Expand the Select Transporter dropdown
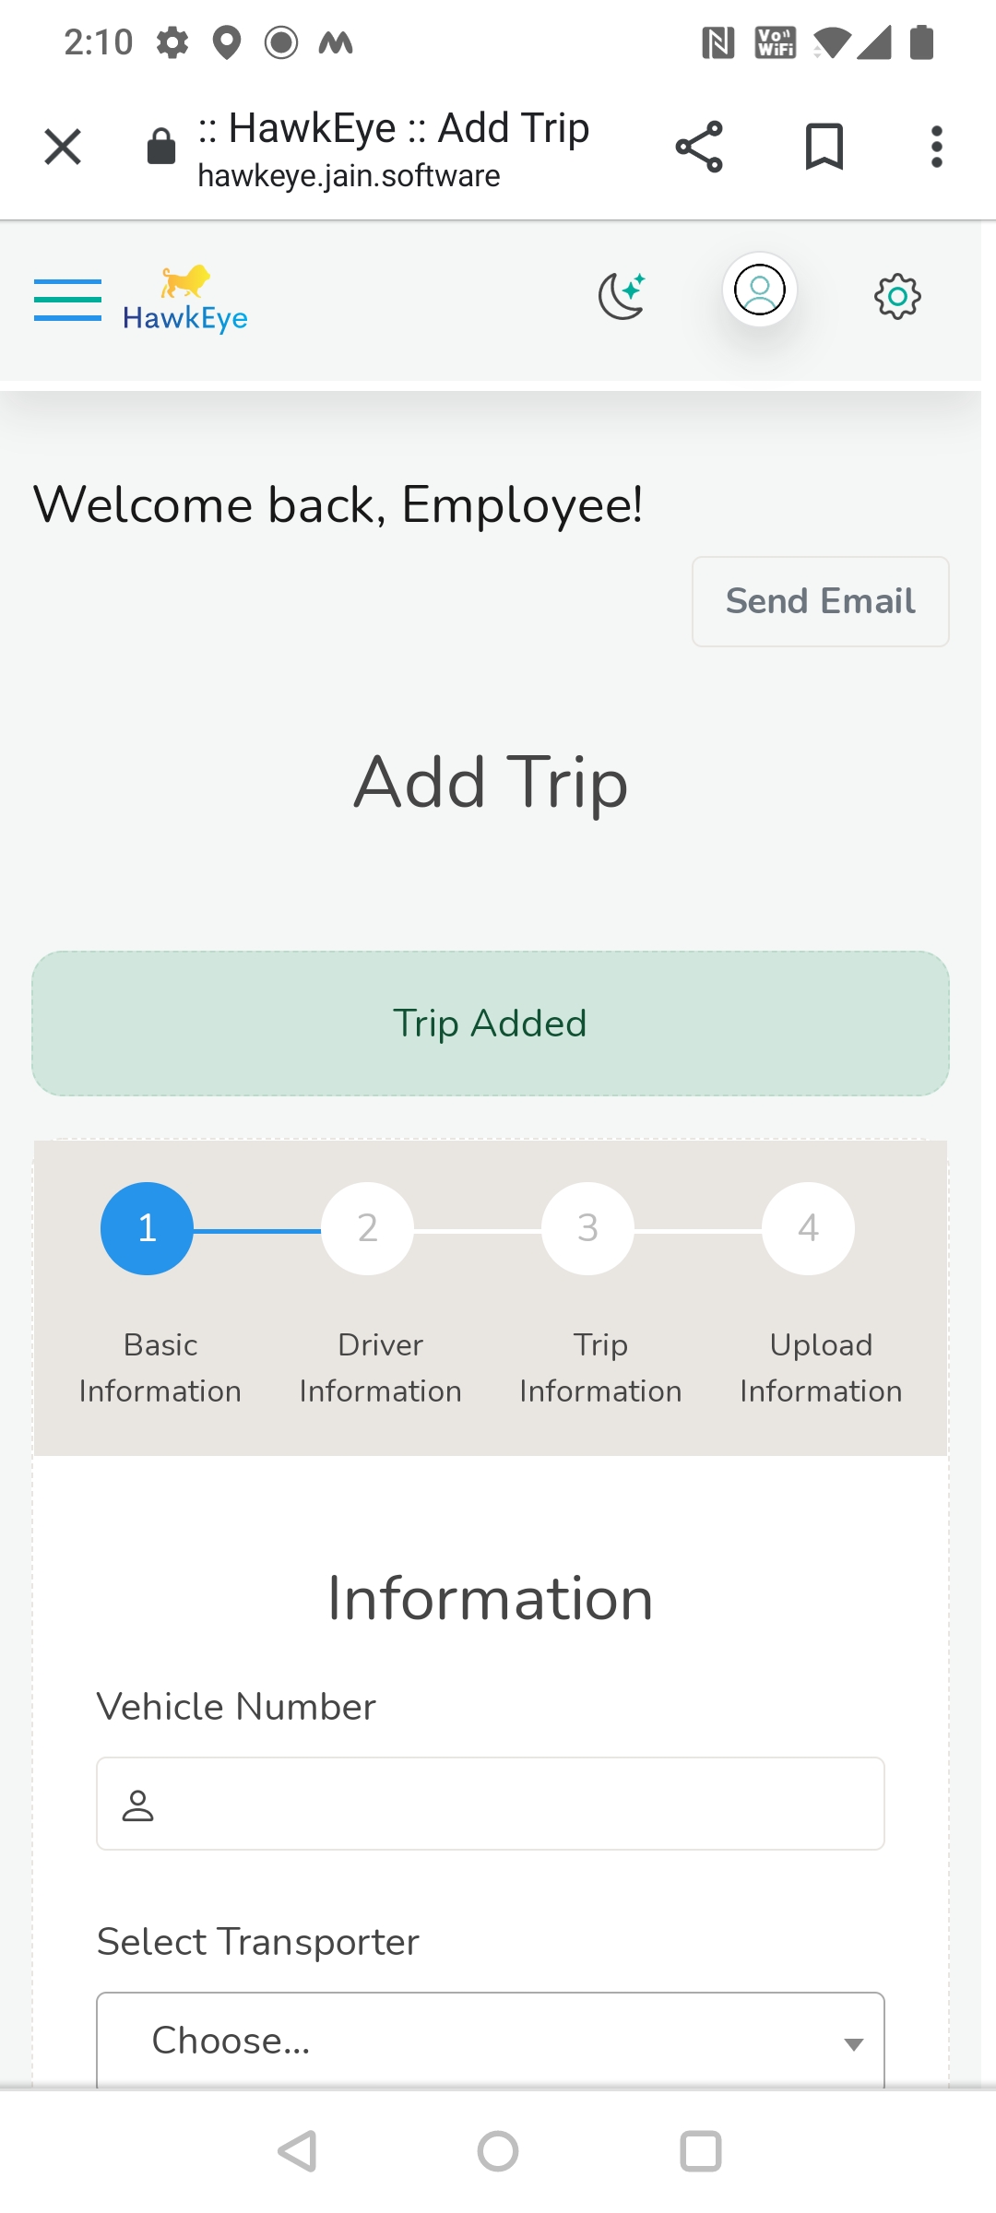The height and width of the screenshot is (2213, 996). pyautogui.click(x=491, y=2040)
